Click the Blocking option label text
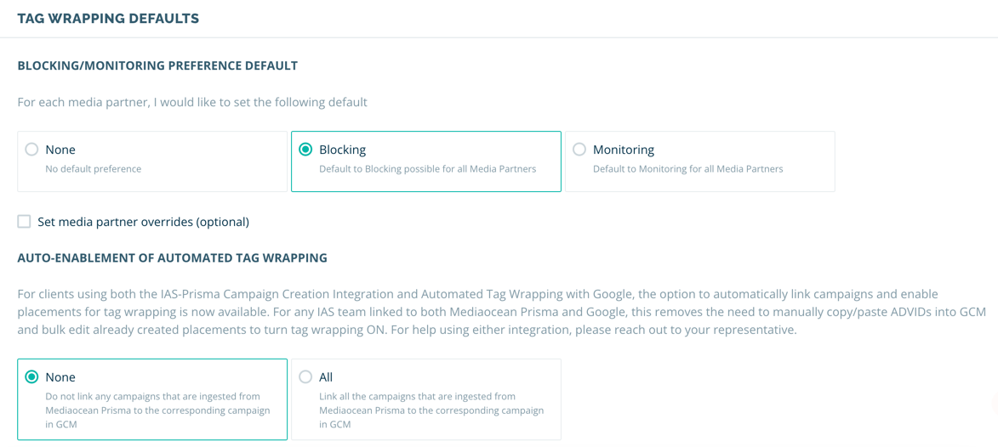 coord(342,150)
